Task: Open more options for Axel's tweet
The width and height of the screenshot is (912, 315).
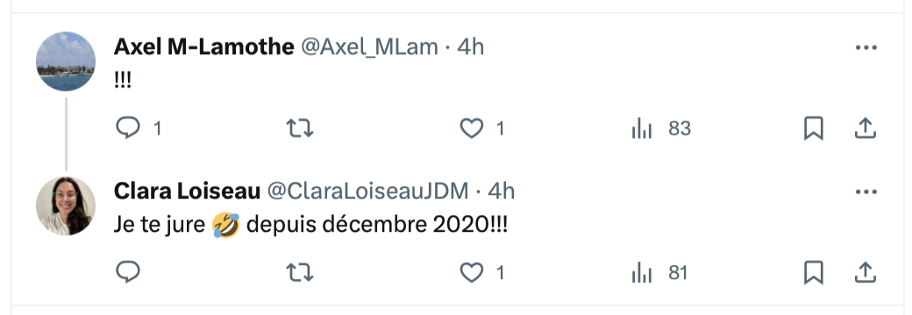Action: pyautogui.click(x=866, y=47)
